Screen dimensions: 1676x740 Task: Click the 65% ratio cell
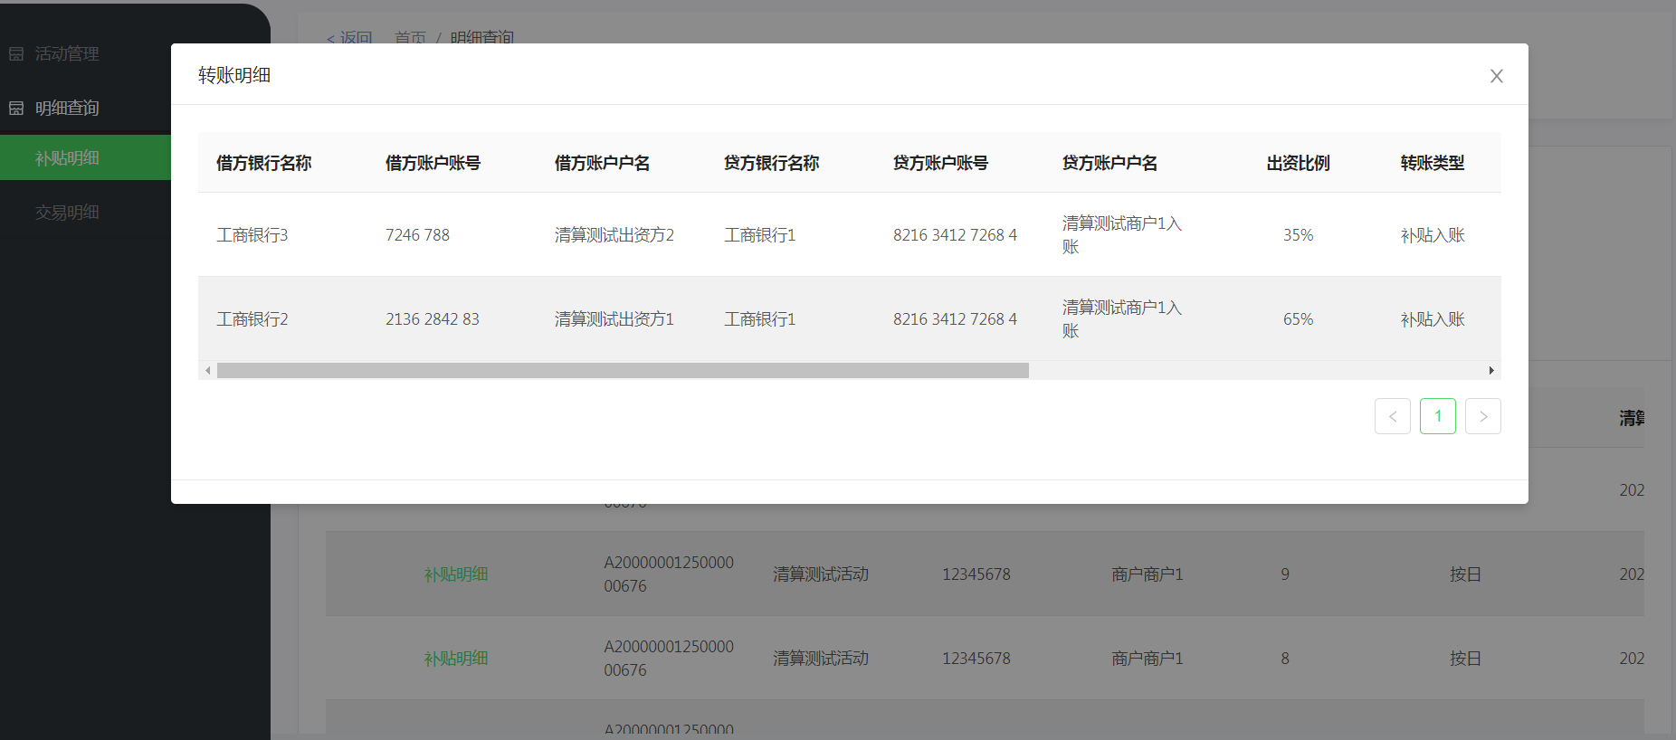1298,319
